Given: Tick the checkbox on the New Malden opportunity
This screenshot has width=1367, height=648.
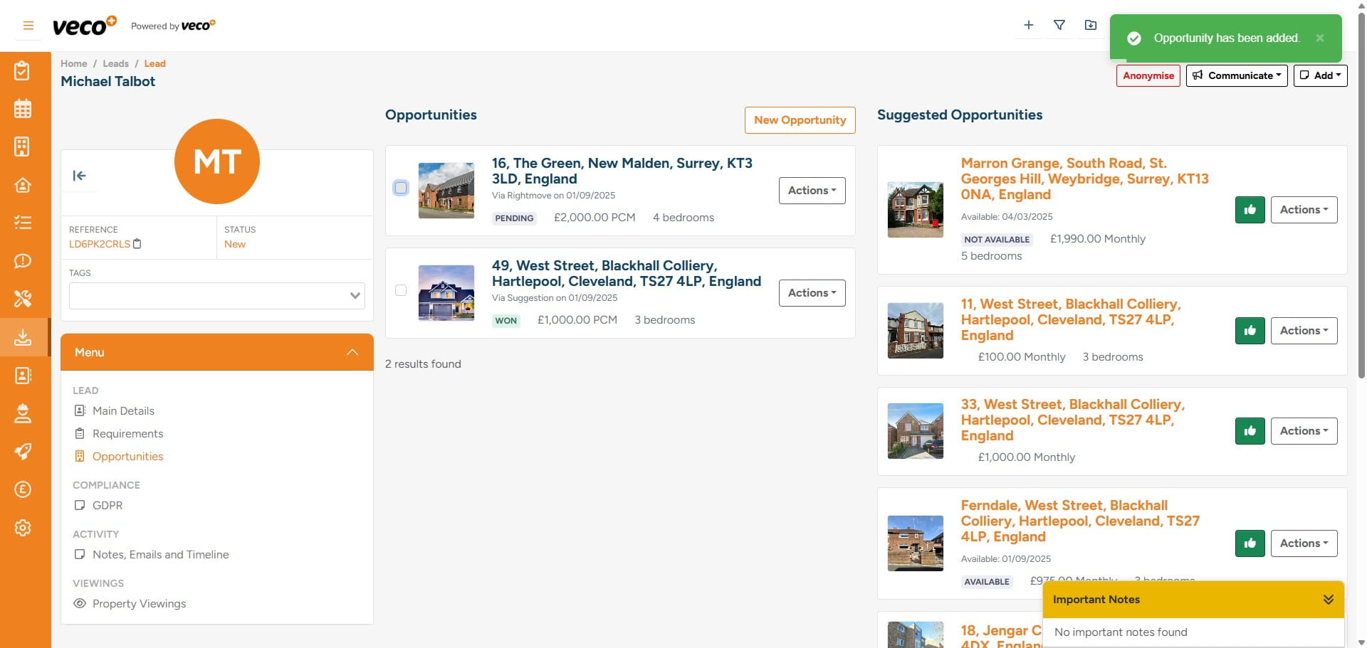Looking at the screenshot, I should pyautogui.click(x=401, y=188).
